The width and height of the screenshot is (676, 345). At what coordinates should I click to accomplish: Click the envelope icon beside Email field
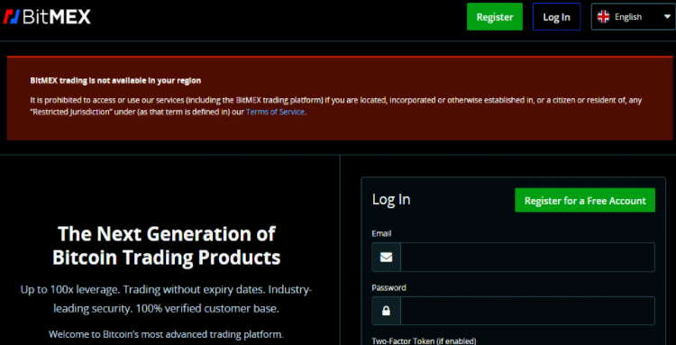386,257
